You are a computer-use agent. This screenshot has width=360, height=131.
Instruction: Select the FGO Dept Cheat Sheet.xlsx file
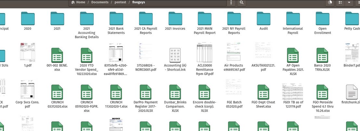(264, 92)
